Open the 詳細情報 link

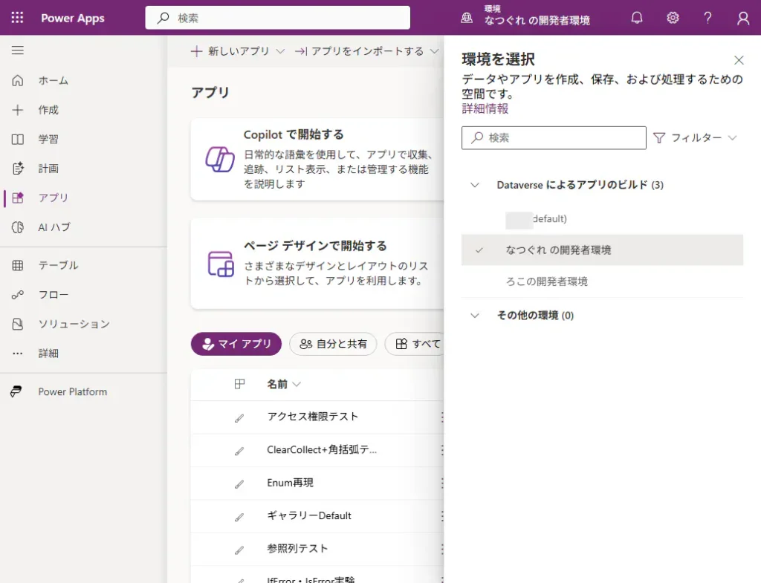click(x=485, y=108)
